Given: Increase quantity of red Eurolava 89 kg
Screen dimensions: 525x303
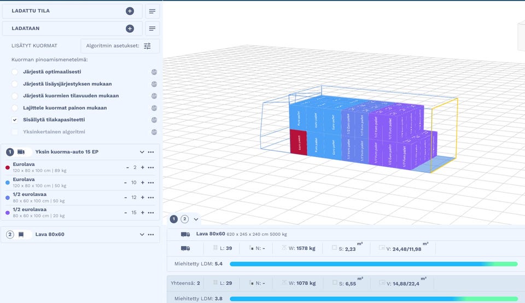Looking at the screenshot, I should [143, 167].
